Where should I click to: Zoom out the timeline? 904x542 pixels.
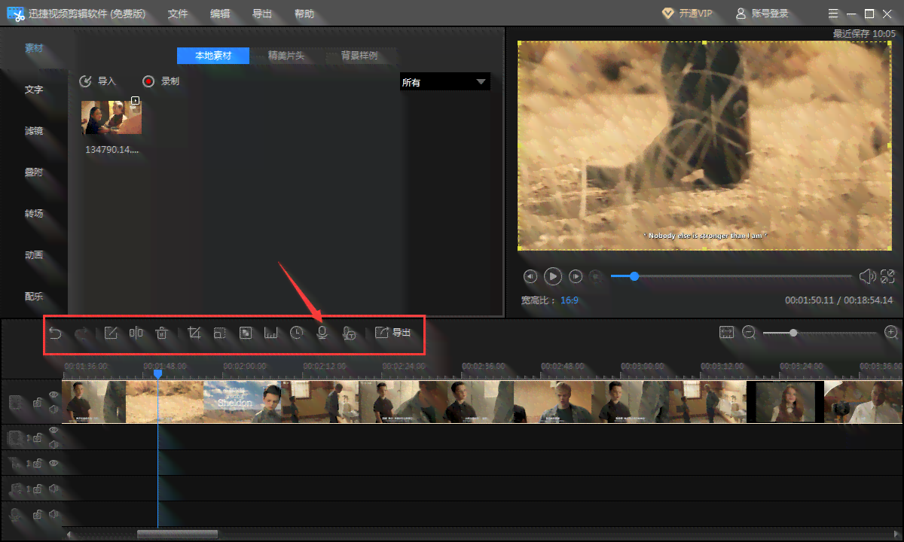(749, 332)
